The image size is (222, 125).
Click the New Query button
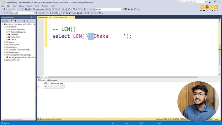[x=39, y=9]
